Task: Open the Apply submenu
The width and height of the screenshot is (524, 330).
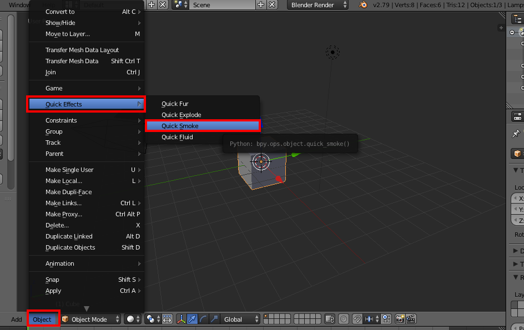Action: (x=86, y=291)
